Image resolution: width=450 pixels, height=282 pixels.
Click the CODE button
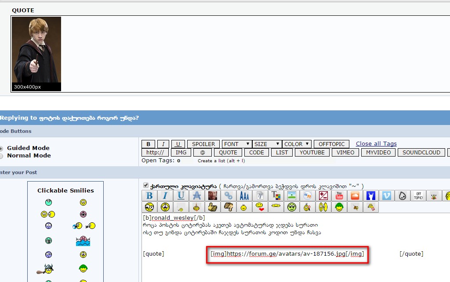(x=257, y=152)
